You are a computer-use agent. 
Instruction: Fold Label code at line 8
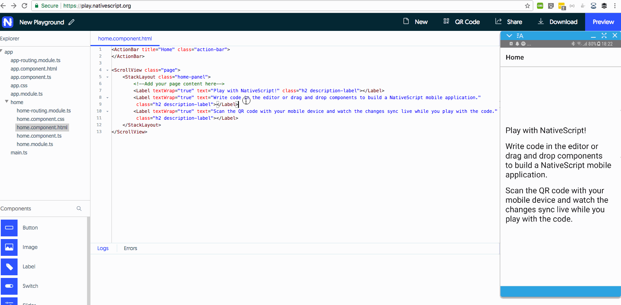tap(107, 98)
